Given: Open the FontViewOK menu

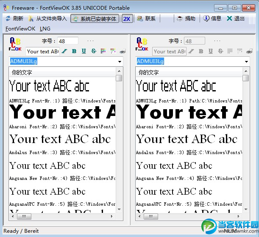Looking at the screenshot, I should coord(20,28).
